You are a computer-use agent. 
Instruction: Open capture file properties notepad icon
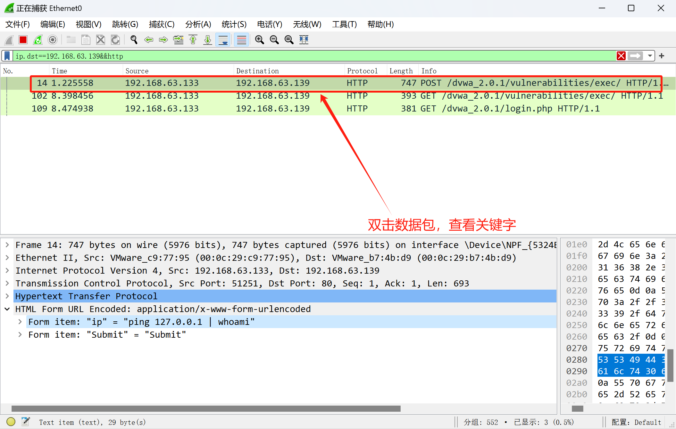click(x=26, y=422)
